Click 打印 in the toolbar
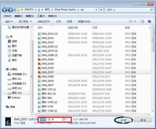156x129 pixels. 58,21
